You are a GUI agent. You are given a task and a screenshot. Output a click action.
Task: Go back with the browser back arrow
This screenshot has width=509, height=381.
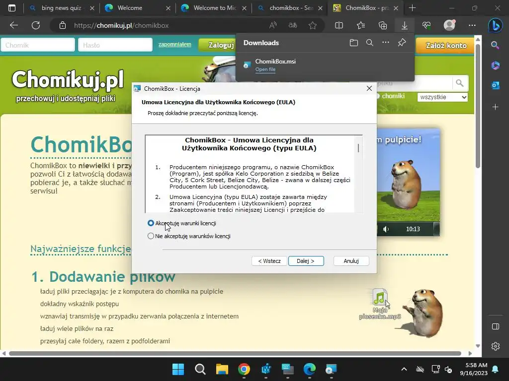pos(13,25)
